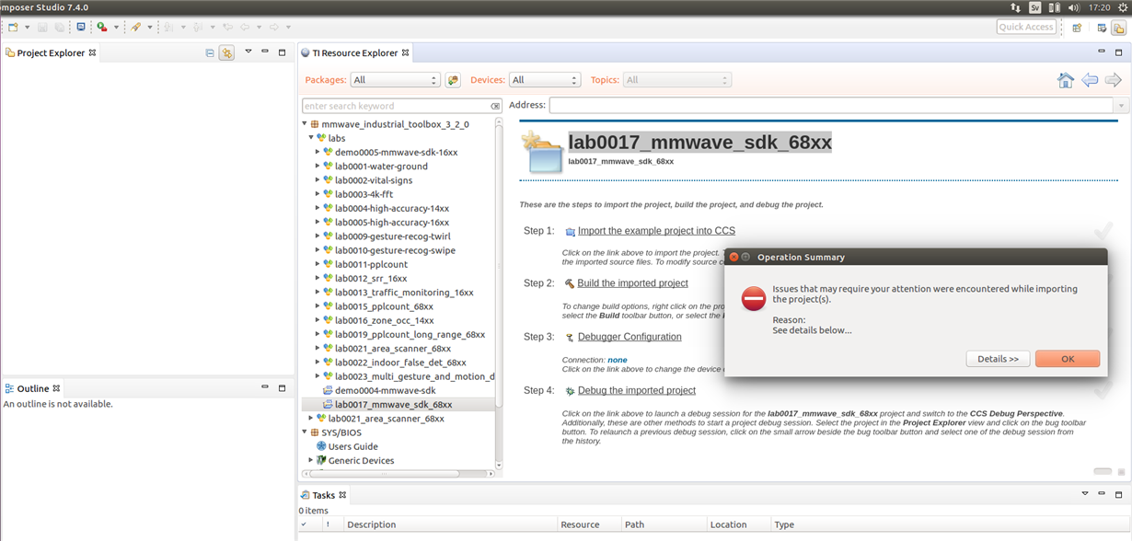Click package manager icon beside Packages dropdown
The image size is (1132, 541).
(453, 80)
